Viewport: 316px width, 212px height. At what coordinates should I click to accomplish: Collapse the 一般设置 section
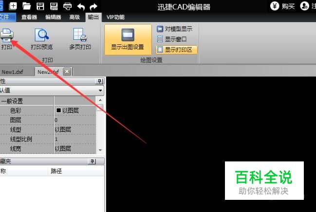click(12, 101)
